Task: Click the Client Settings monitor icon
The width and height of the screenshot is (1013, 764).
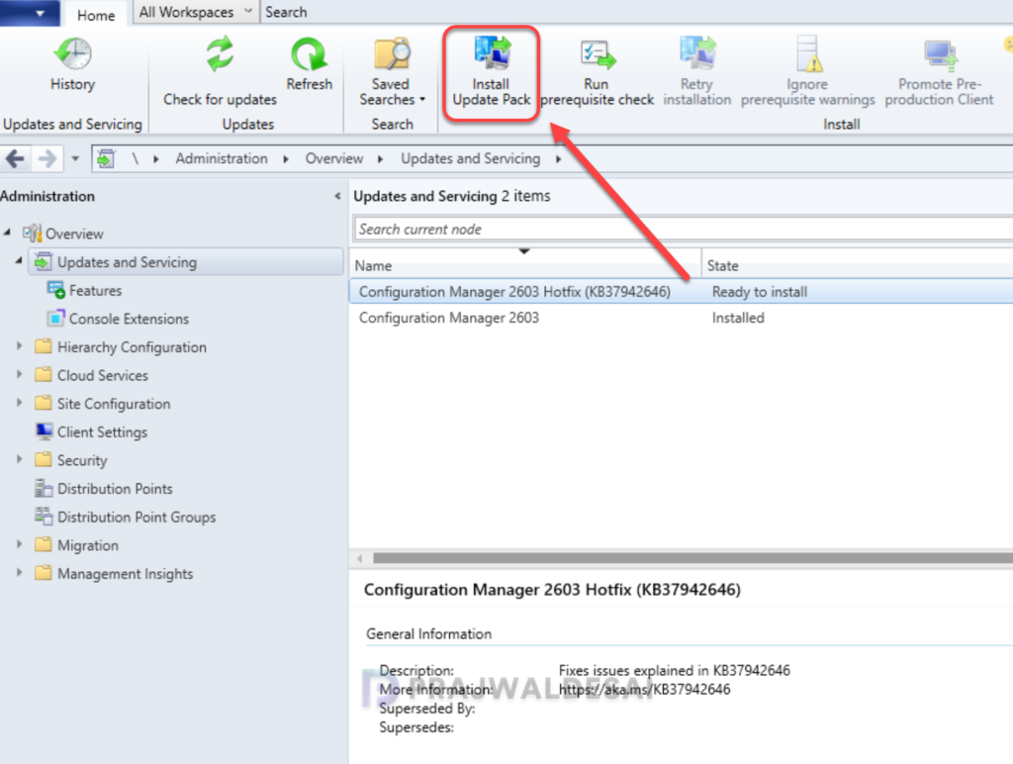Action: [44, 431]
